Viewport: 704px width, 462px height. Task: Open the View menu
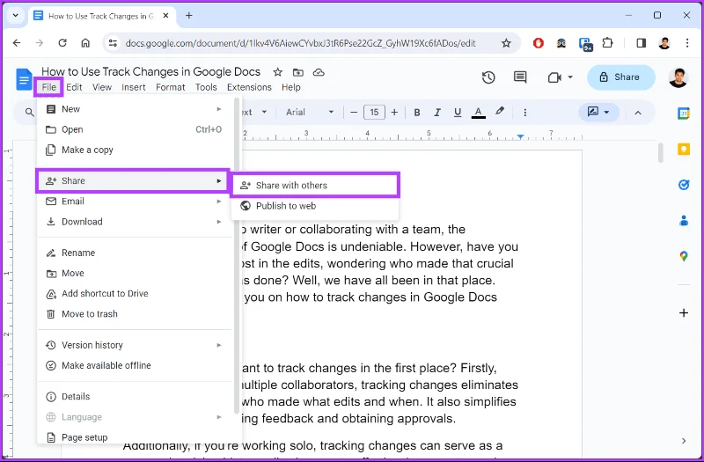[x=102, y=87]
